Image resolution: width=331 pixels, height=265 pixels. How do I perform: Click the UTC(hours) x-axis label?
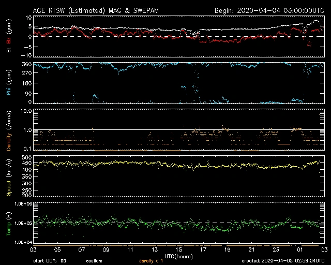pyautogui.click(x=179, y=256)
